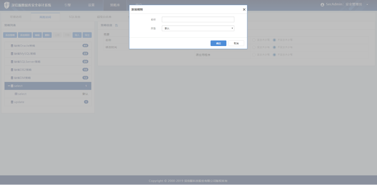The image size is (377, 185).
Task: Click the 23 count badge
Action: pyautogui.click(x=85, y=54)
